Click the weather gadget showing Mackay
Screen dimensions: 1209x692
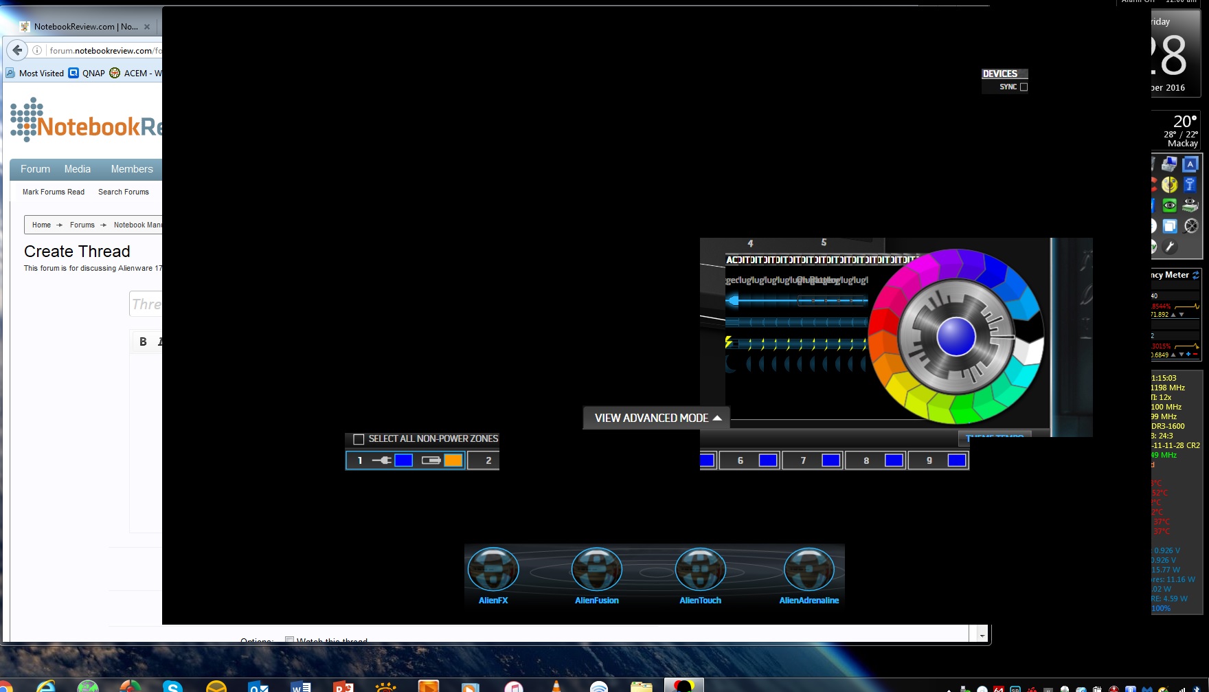1177,131
